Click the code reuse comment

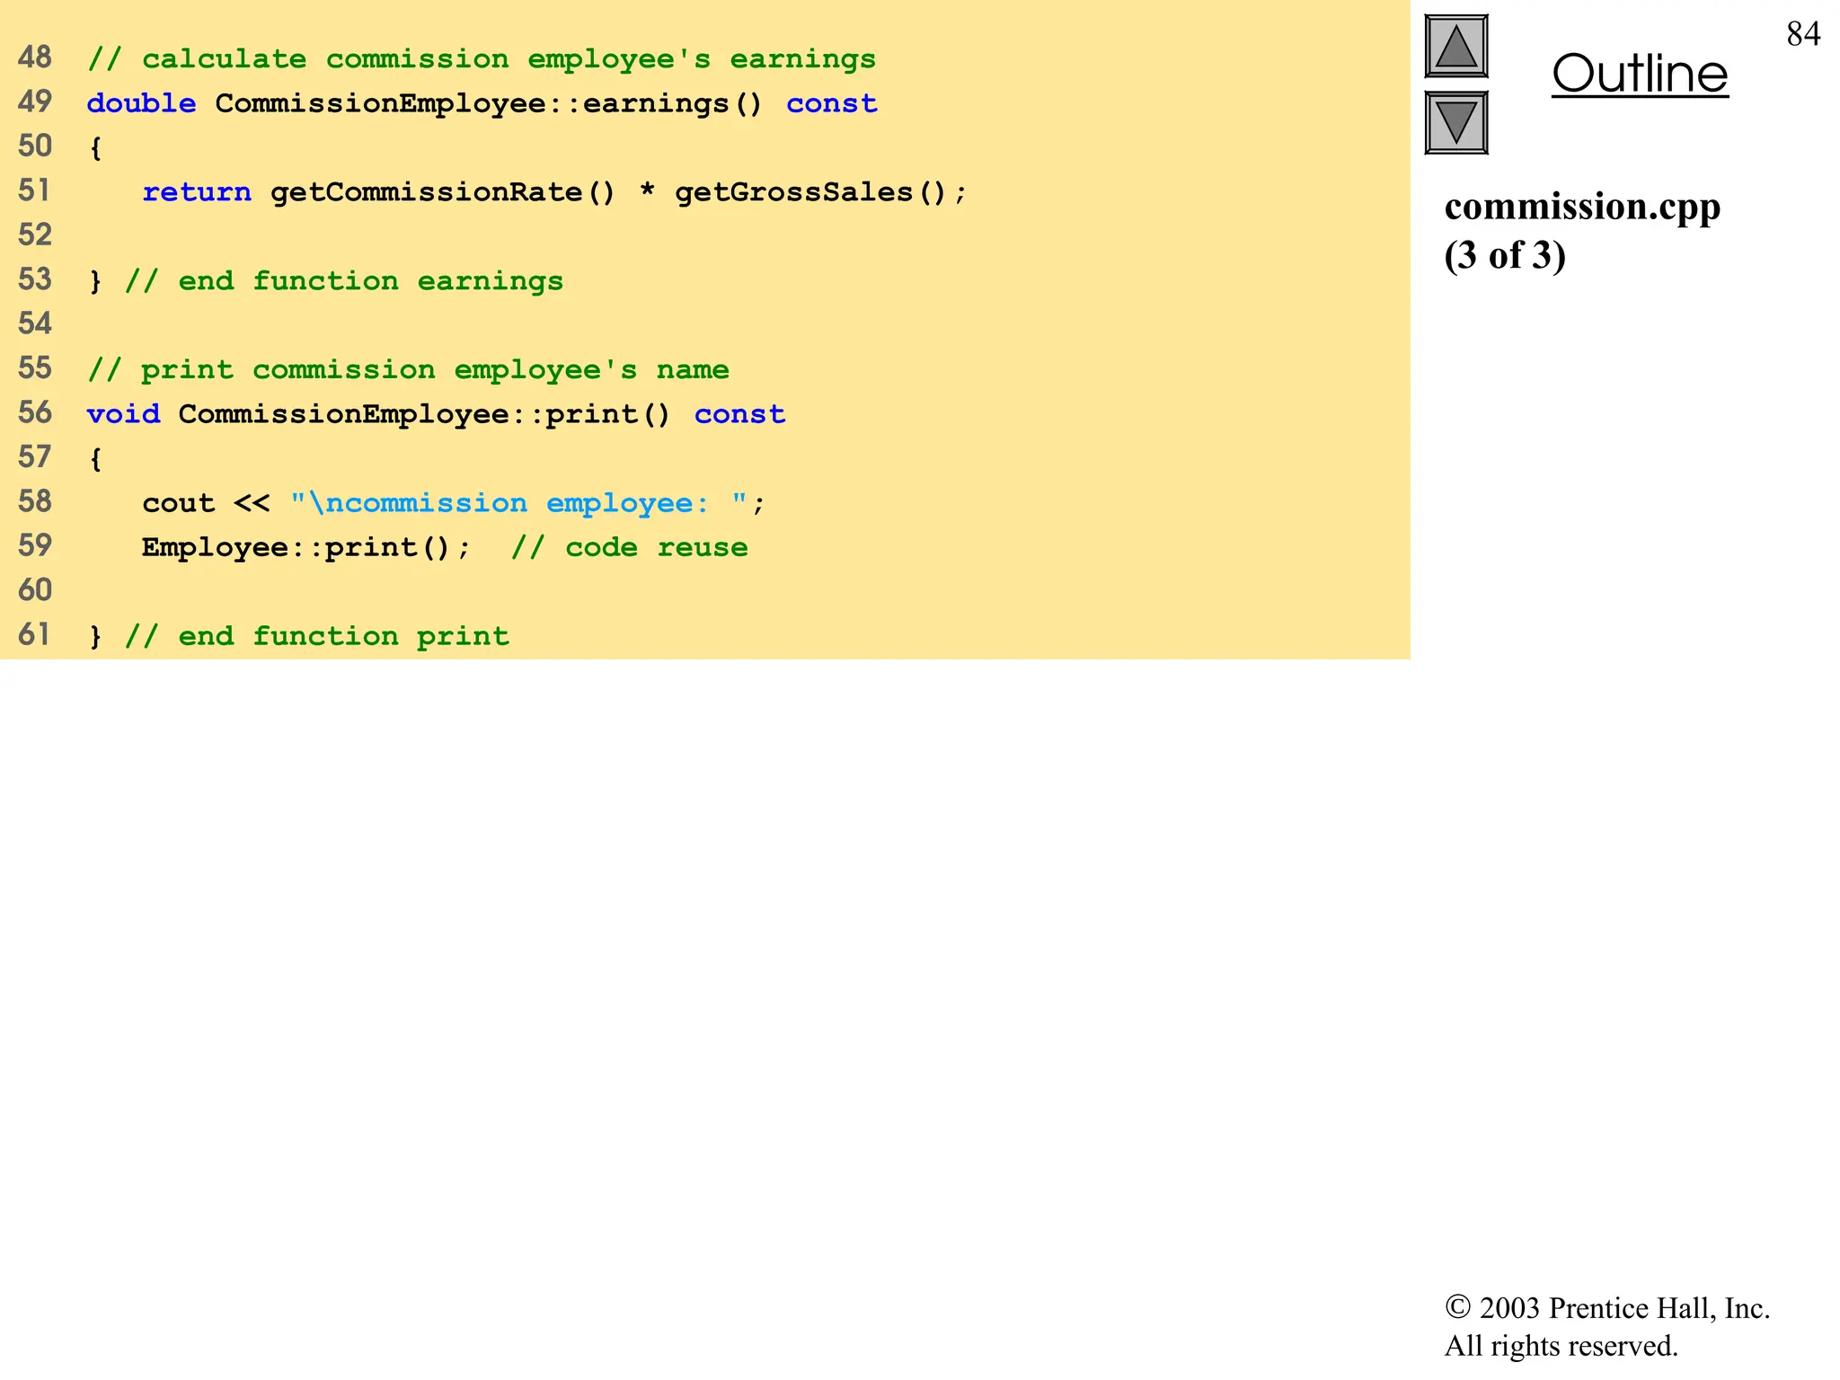click(x=629, y=547)
